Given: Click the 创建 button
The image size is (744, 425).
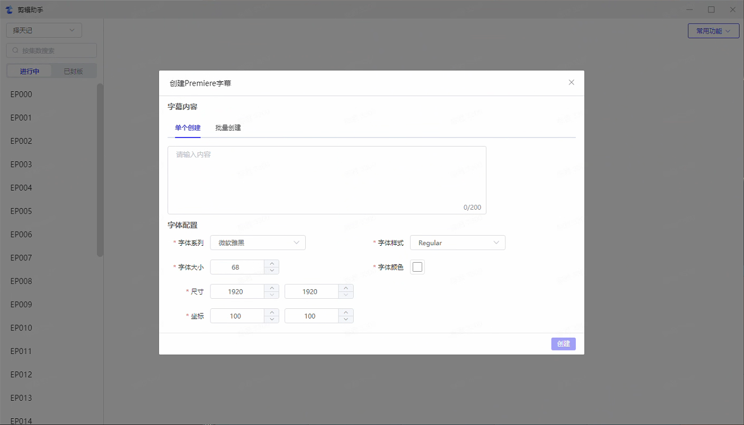Looking at the screenshot, I should point(563,344).
